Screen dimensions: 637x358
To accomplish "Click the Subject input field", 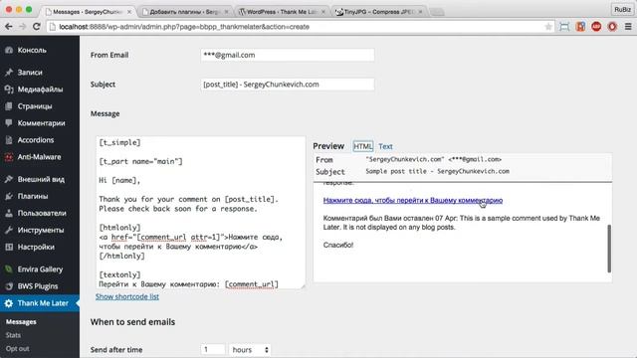I will pos(288,85).
